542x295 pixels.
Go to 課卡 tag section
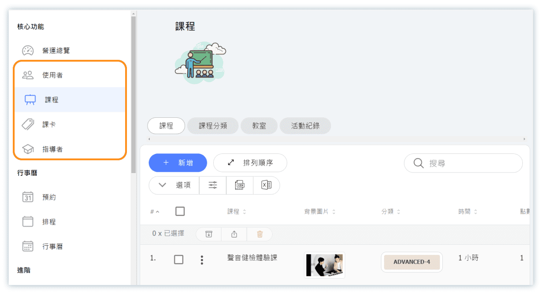tap(49, 125)
